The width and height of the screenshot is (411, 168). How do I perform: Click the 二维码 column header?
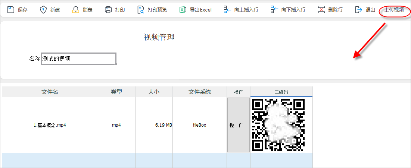[x=281, y=92]
